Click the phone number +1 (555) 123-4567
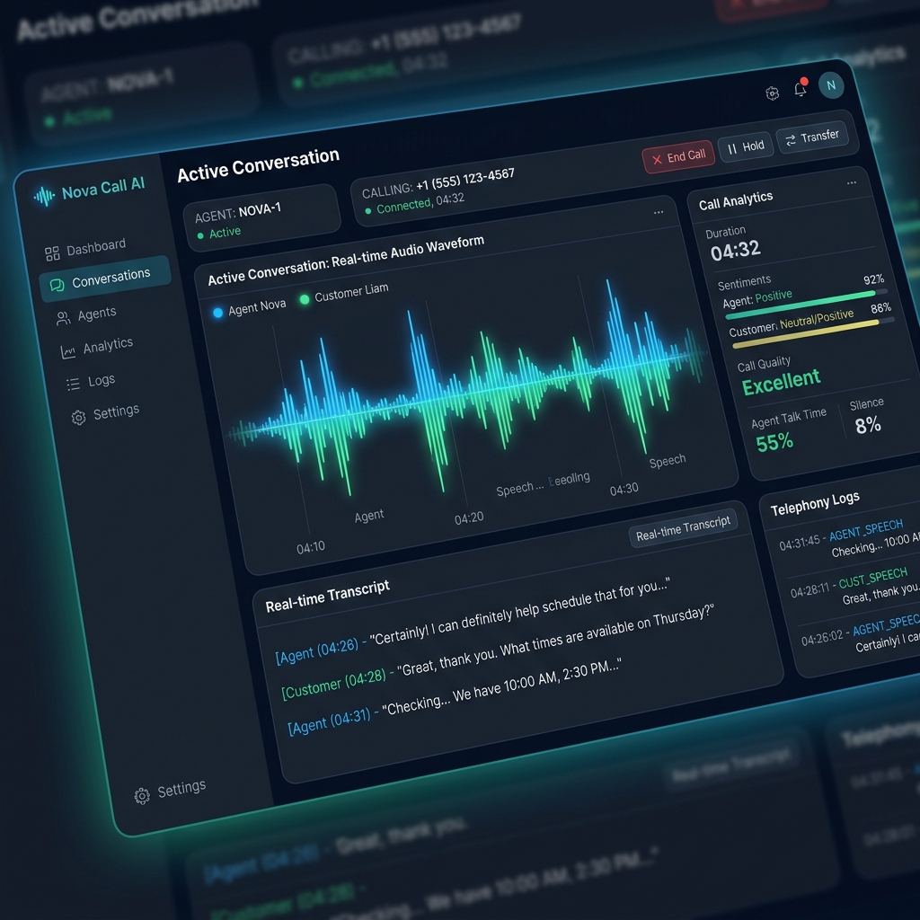The width and height of the screenshot is (920, 920). click(x=465, y=180)
